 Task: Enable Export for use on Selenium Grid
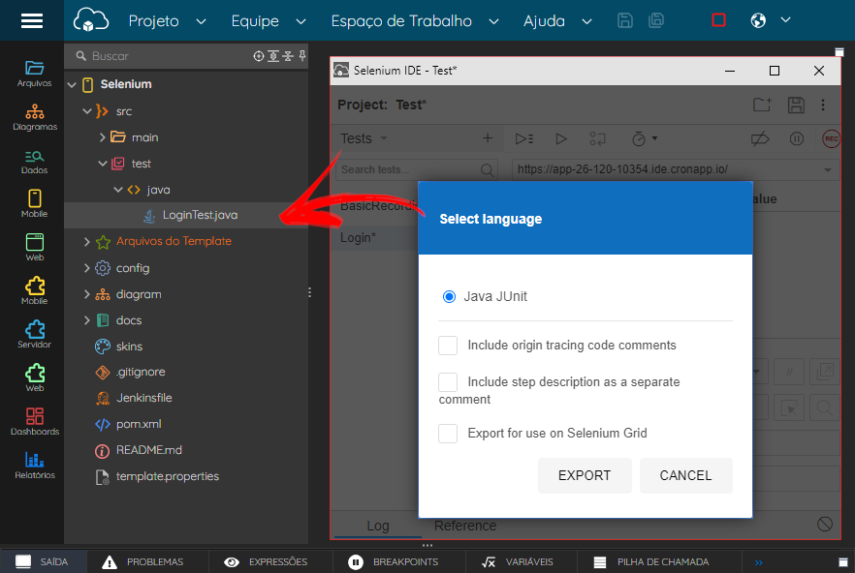click(448, 434)
